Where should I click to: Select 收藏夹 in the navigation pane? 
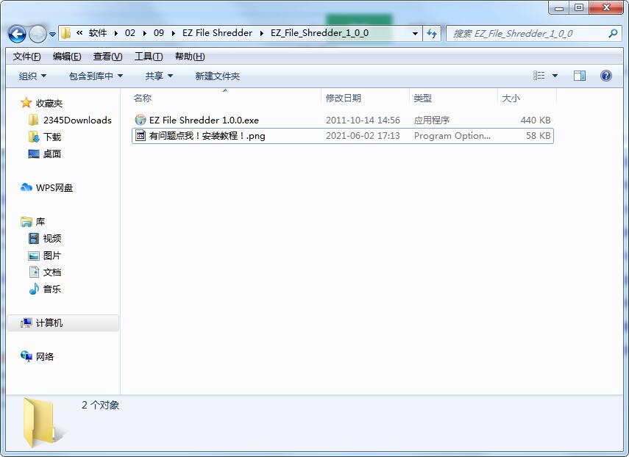pyautogui.click(x=49, y=104)
